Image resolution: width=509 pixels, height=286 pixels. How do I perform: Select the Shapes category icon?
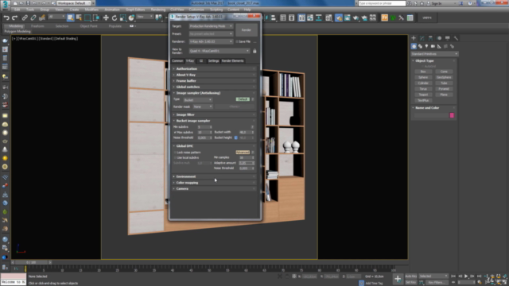pos(421,46)
